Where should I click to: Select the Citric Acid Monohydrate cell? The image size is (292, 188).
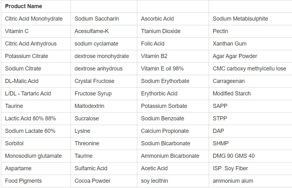[34, 19]
